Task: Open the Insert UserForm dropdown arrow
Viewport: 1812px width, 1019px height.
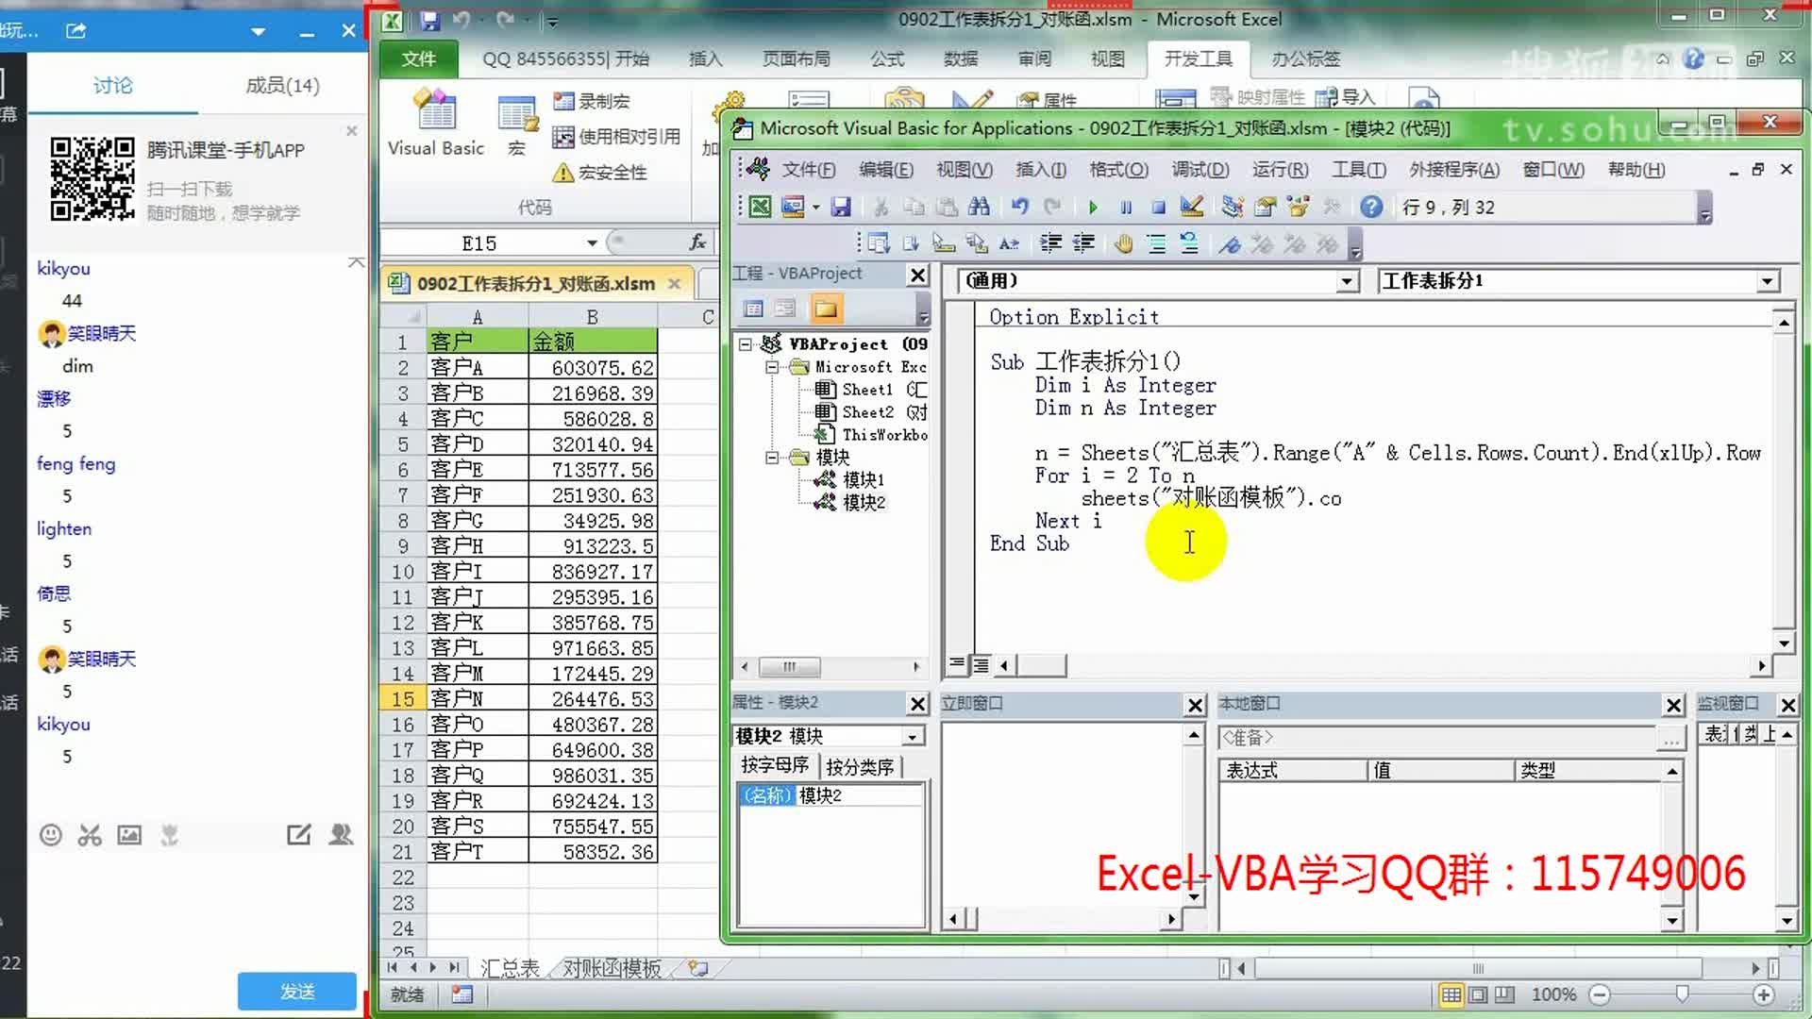Action: [x=816, y=208]
